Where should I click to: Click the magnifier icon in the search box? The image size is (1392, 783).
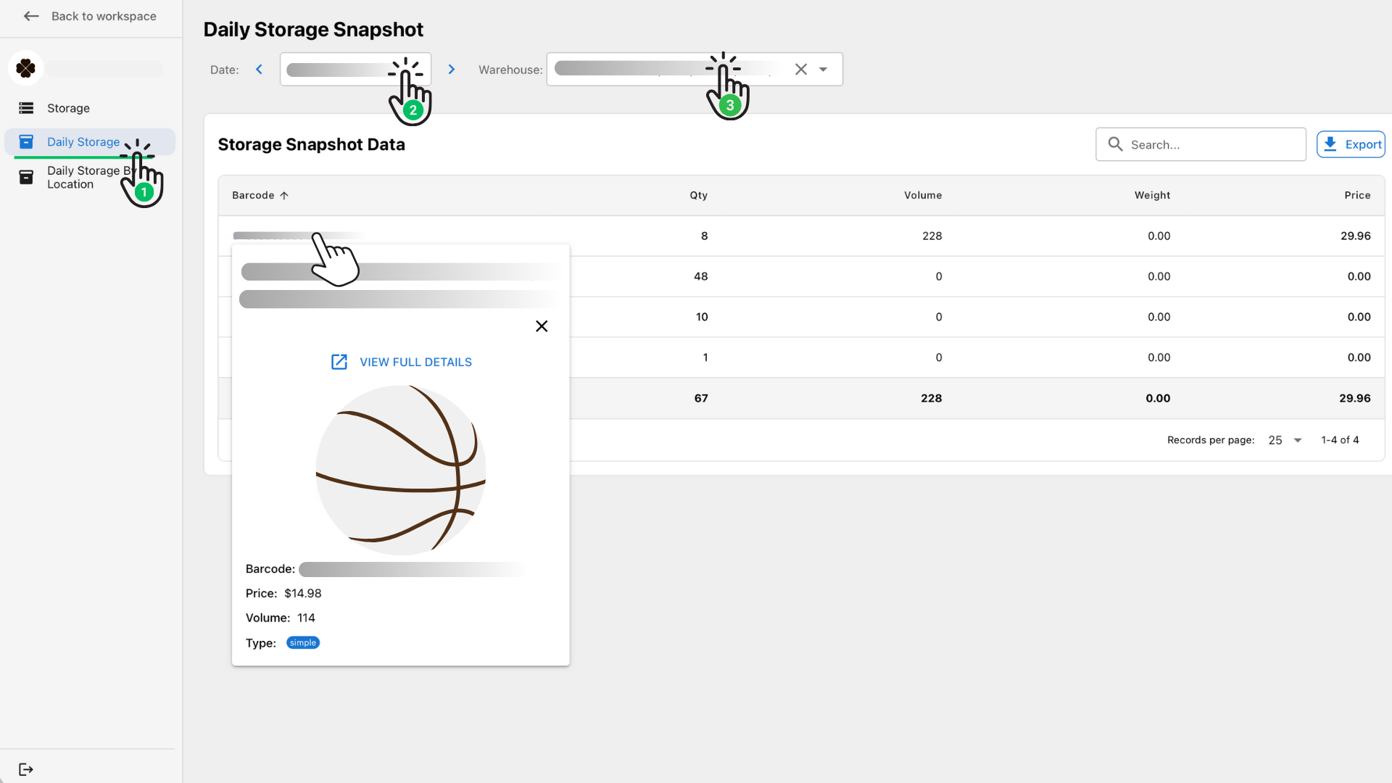coord(1116,144)
